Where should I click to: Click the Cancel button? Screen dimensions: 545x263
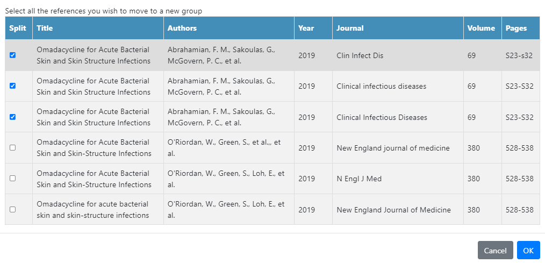click(496, 251)
